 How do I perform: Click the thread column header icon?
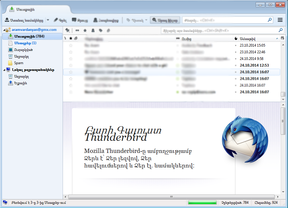65,38
